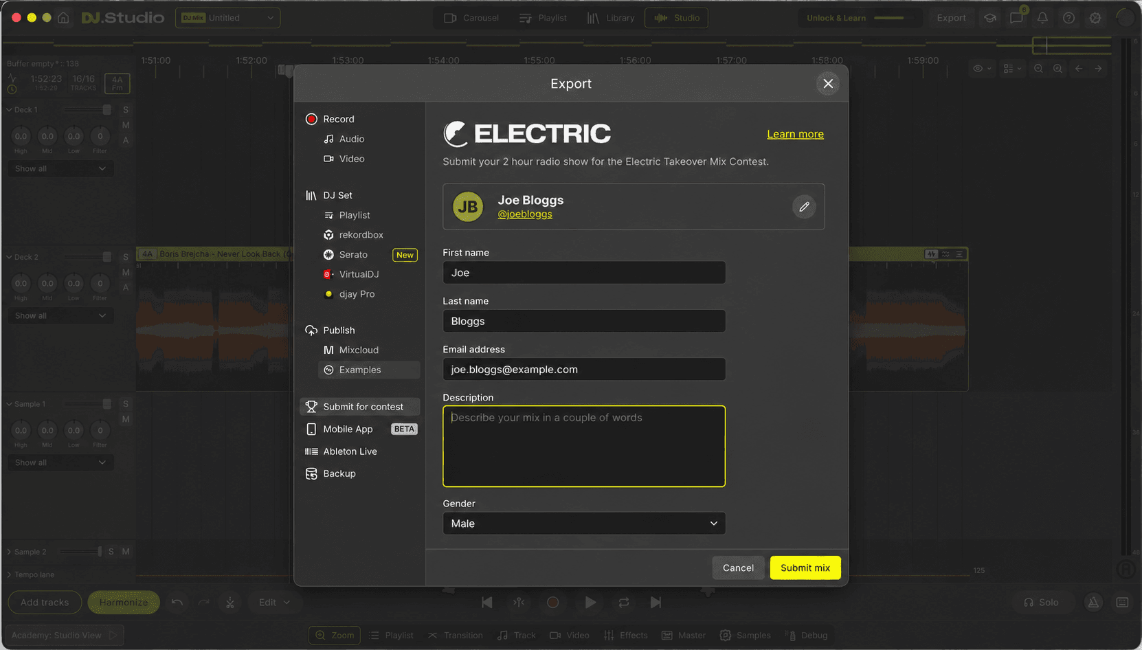Click the play button

point(590,603)
